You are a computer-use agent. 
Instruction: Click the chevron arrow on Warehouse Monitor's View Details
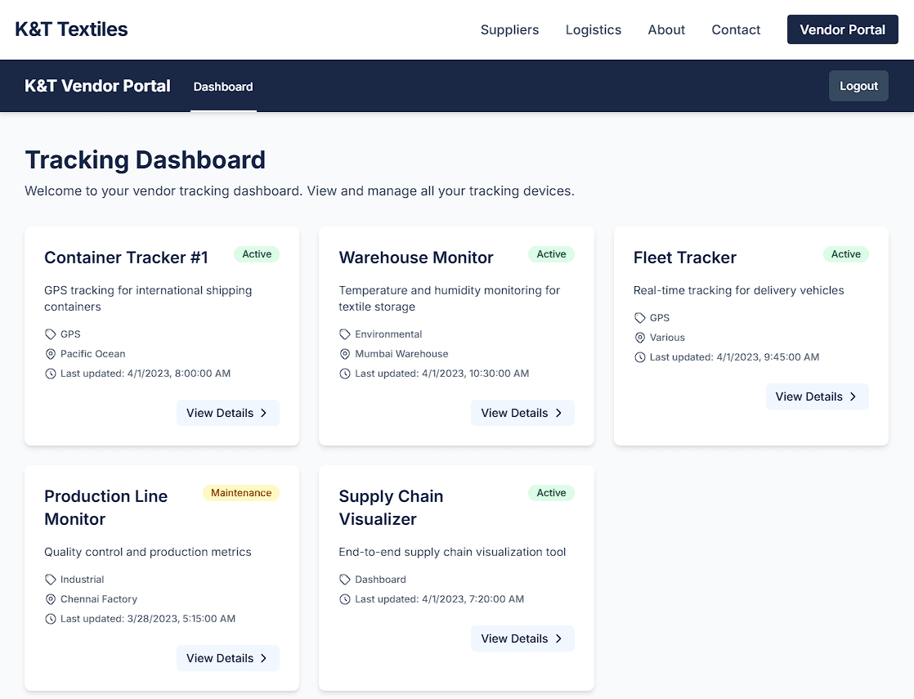[559, 413]
